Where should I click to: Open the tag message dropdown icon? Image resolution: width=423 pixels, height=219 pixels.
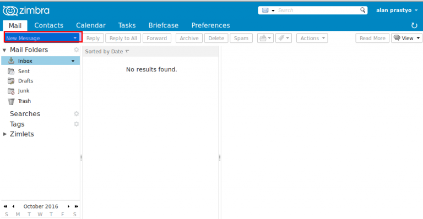[x=284, y=38]
